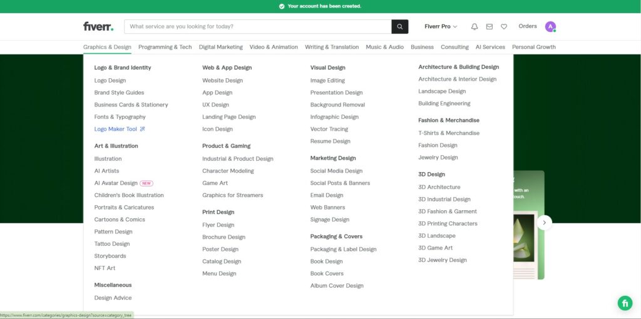Open Album Cover Design
The height and width of the screenshot is (319, 641).
337,286
